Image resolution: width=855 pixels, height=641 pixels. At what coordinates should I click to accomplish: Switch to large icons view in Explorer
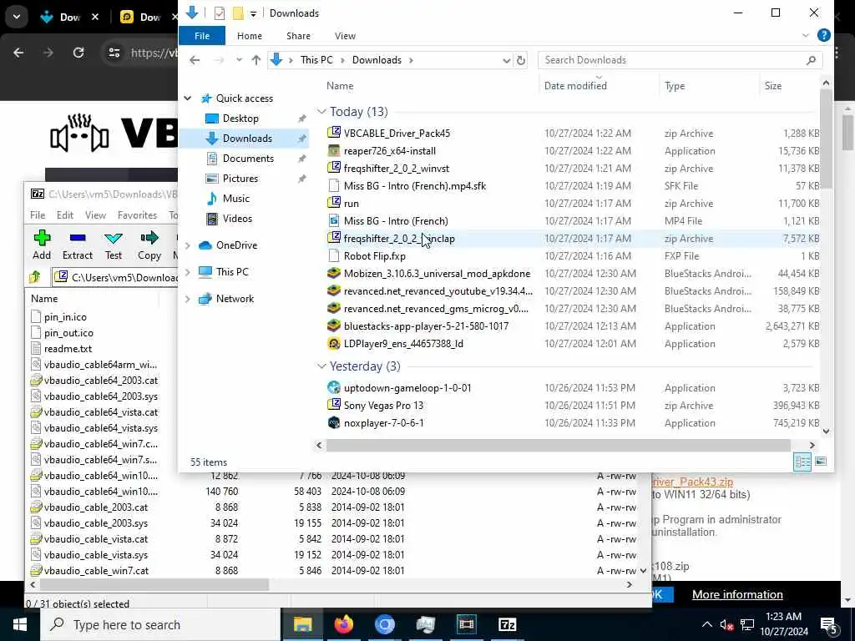[821, 462]
